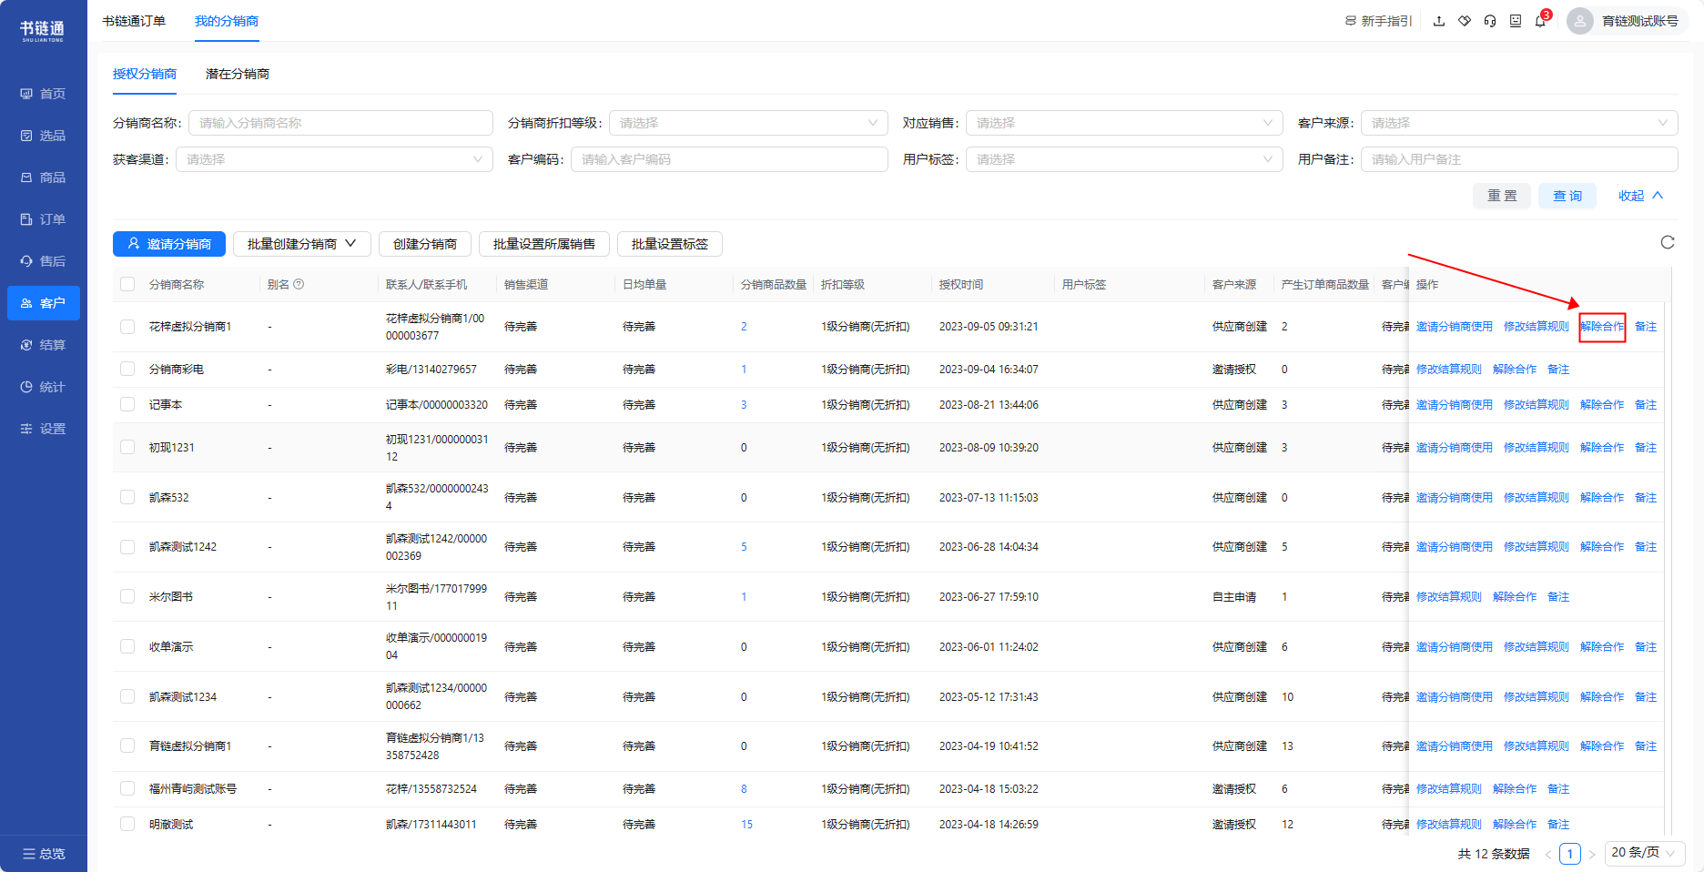Click 修改结算规则 for 分销商彩电
Viewport: 1704px width, 872px height.
(1449, 370)
